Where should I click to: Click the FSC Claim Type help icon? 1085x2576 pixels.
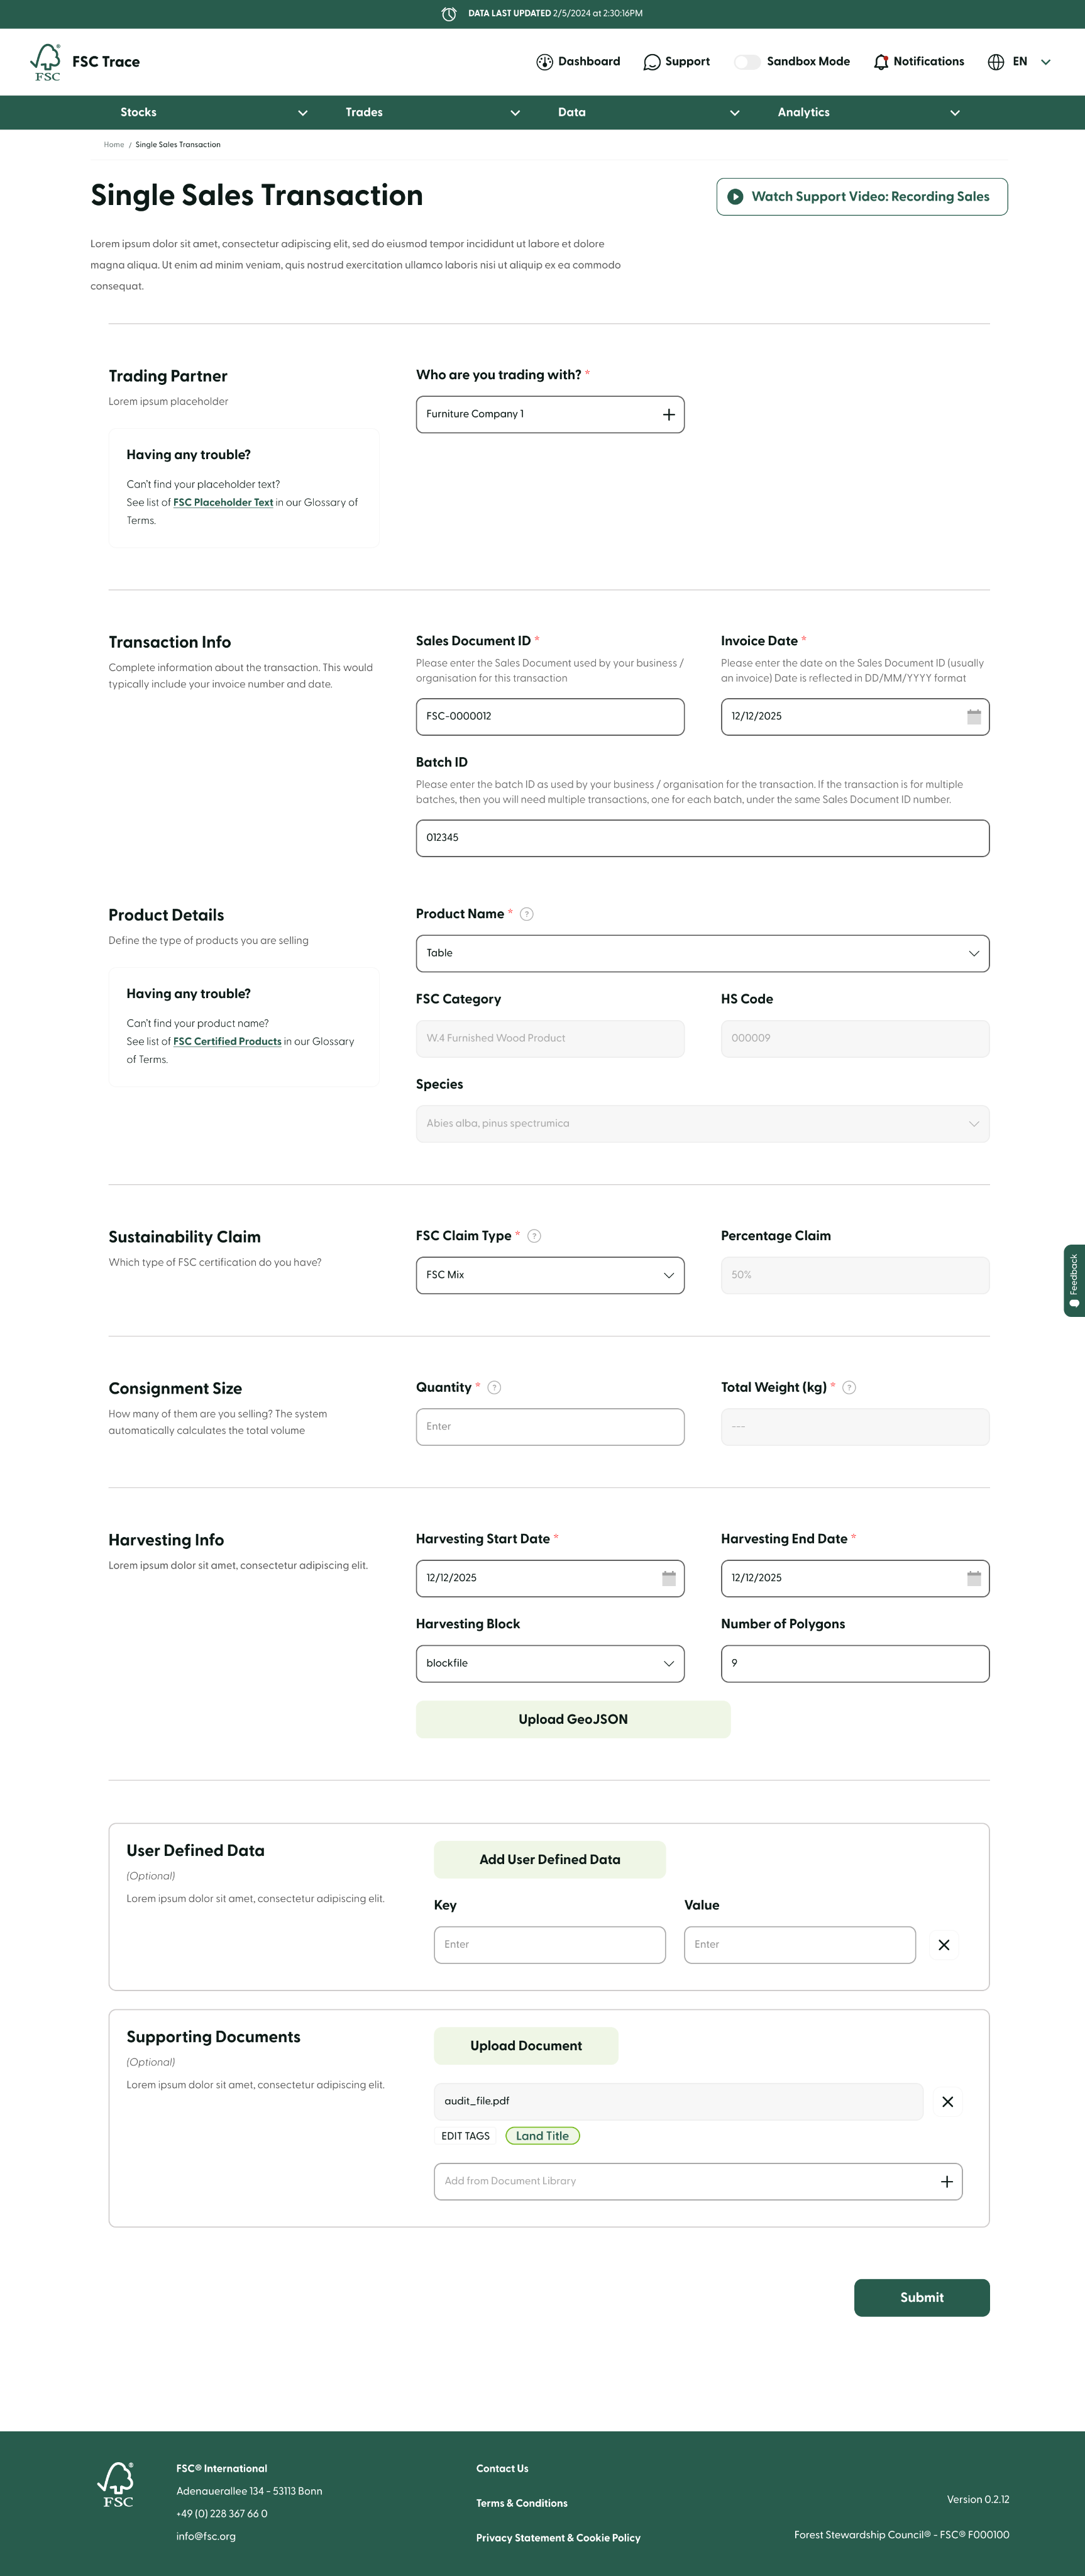[534, 1236]
